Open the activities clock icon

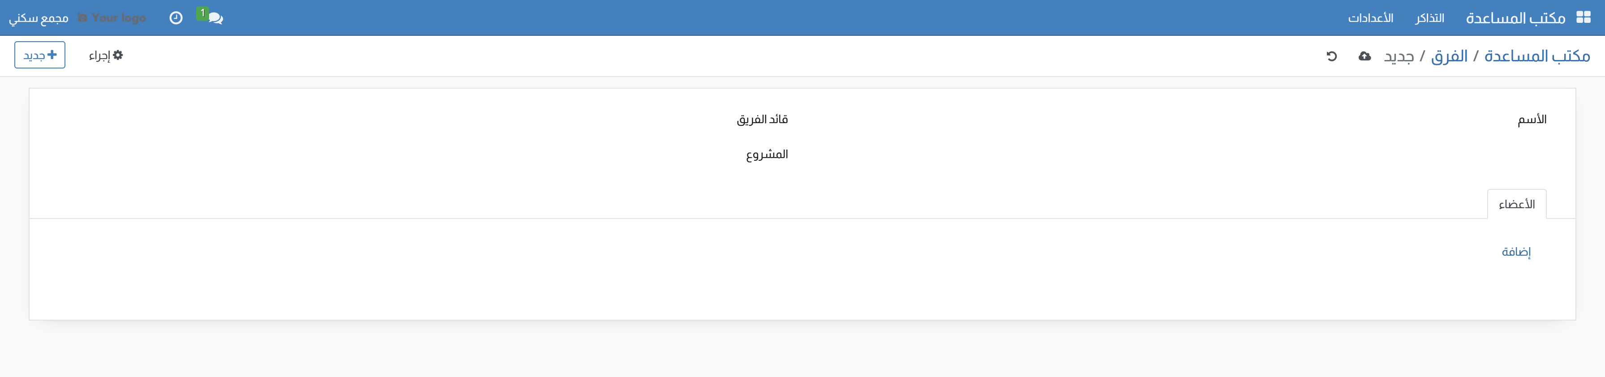(x=176, y=18)
